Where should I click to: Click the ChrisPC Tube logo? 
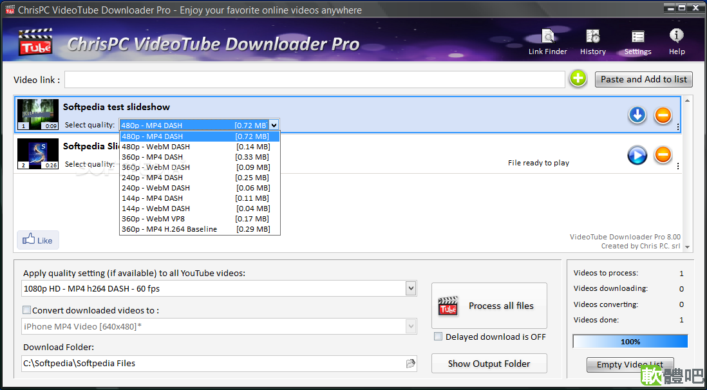tap(35, 41)
